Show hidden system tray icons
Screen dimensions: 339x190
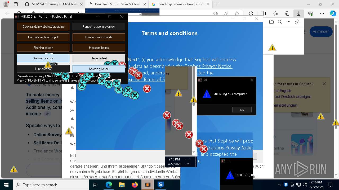[x=279, y=185]
